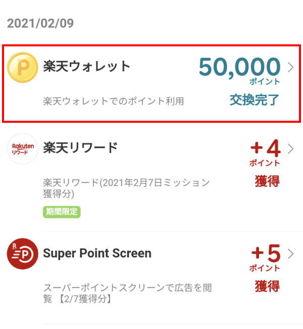Screen dimensions: 303x329
Task: Expand the Super Point Screen row chevron
Action: point(290,253)
